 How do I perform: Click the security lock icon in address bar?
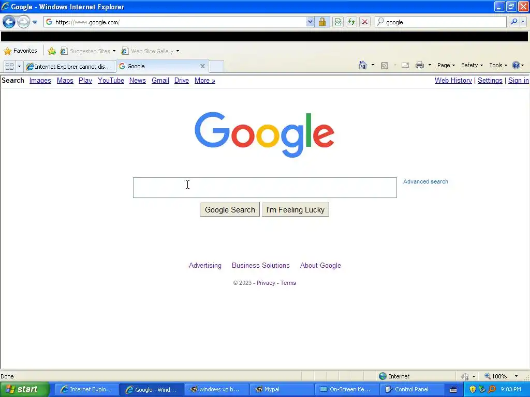(322, 22)
